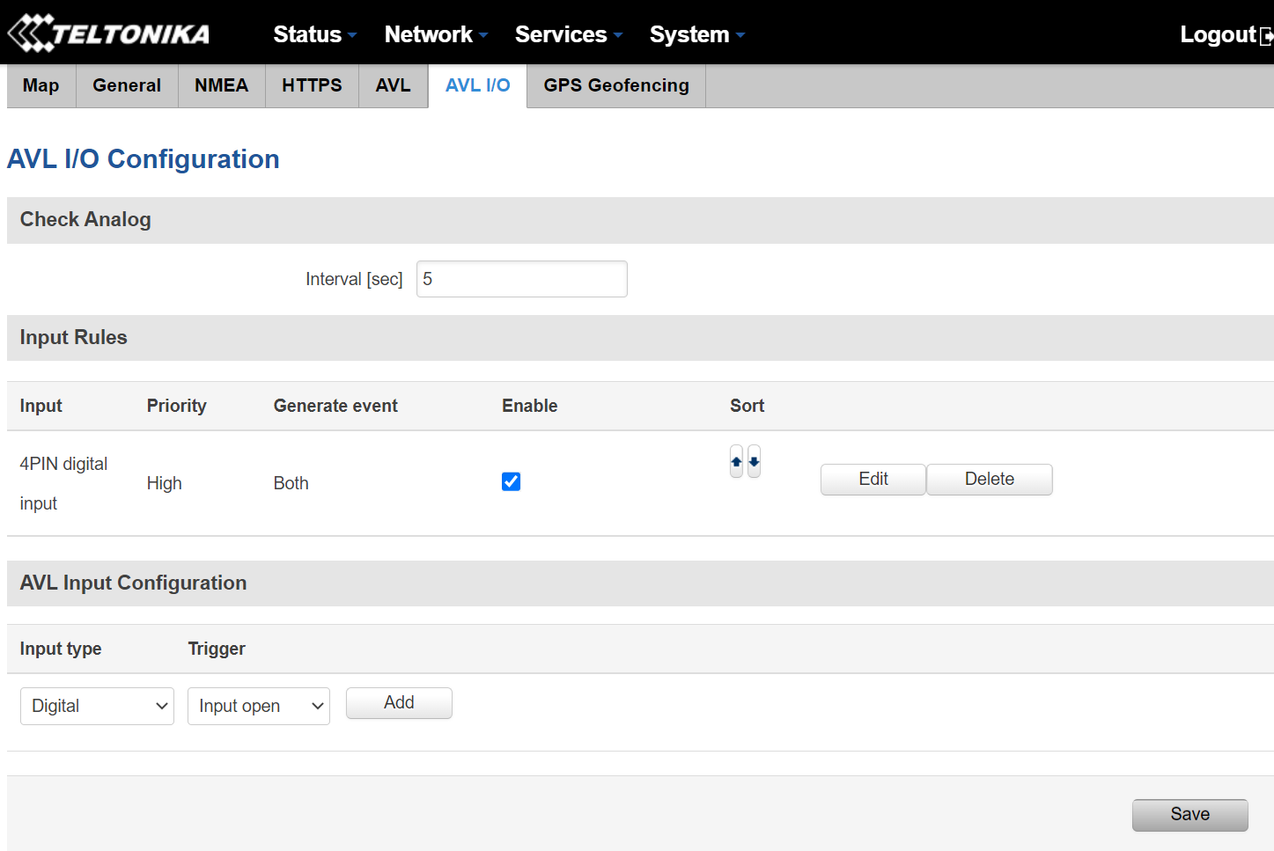Switch to the General tab
1274x851 pixels.
(x=127, y=85)
